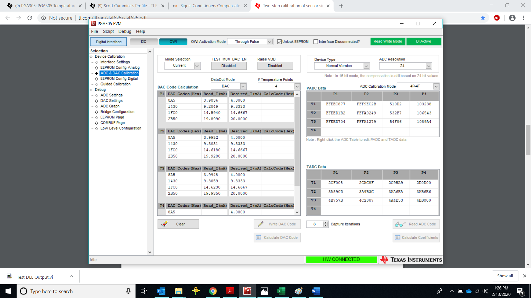Select EEPROM Config-Digital tree item
This screenshot has height=298, width=531.
tap(119, 79)
